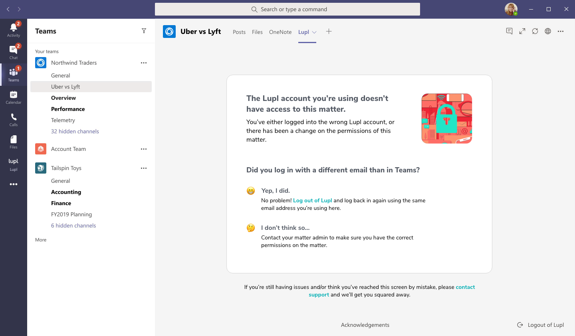Open tab in website globe icon
The image size is (575, 336).
(548, 31)
